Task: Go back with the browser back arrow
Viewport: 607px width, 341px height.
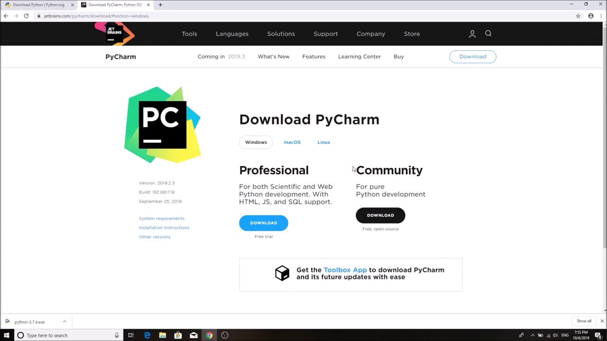Action: click(x=6, y=16)
